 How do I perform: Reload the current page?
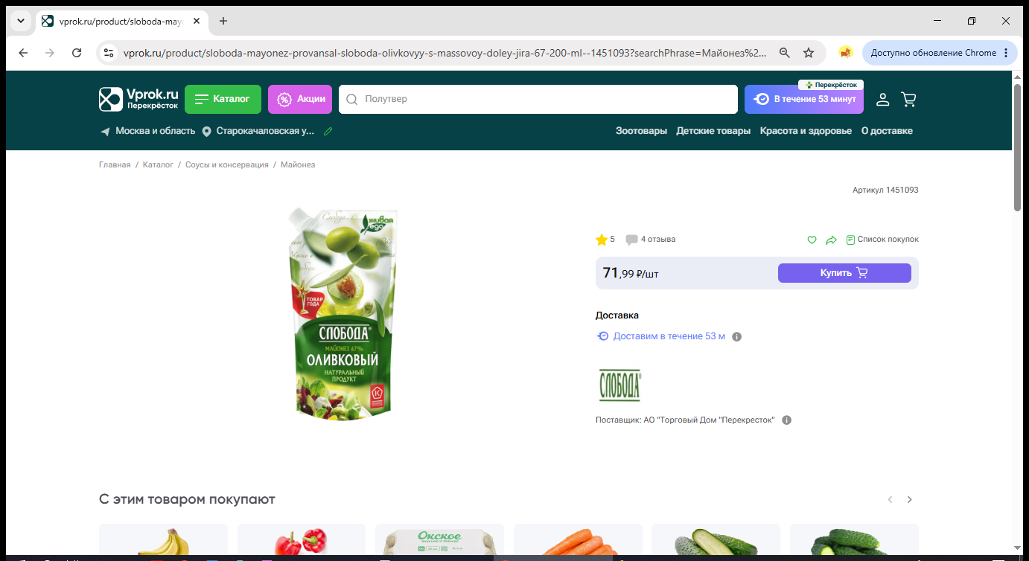(x=77, y=53)
